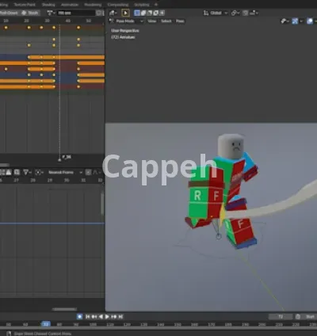Click the playhead frame marker in dope sheet
This screenshot has height=336, width=317.
point(59,159)
